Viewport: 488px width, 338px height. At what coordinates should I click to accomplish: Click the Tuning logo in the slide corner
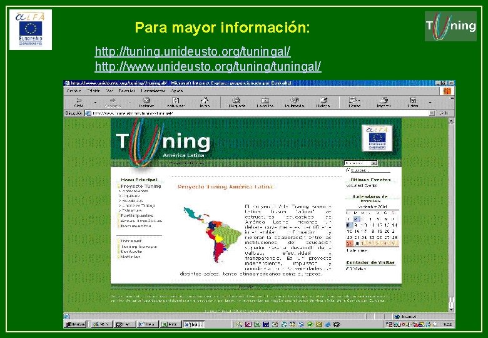450,26
